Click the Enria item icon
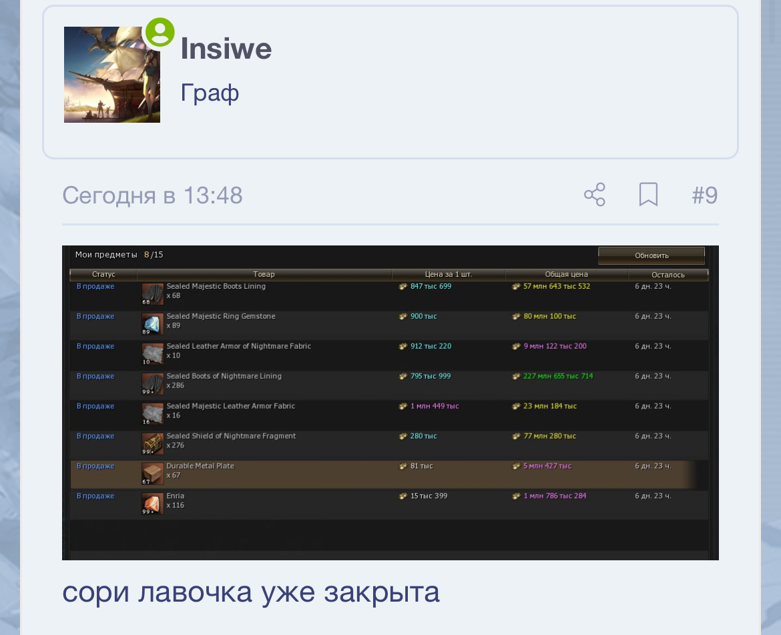The image size is (781, 635). click(x=152, y=502)
